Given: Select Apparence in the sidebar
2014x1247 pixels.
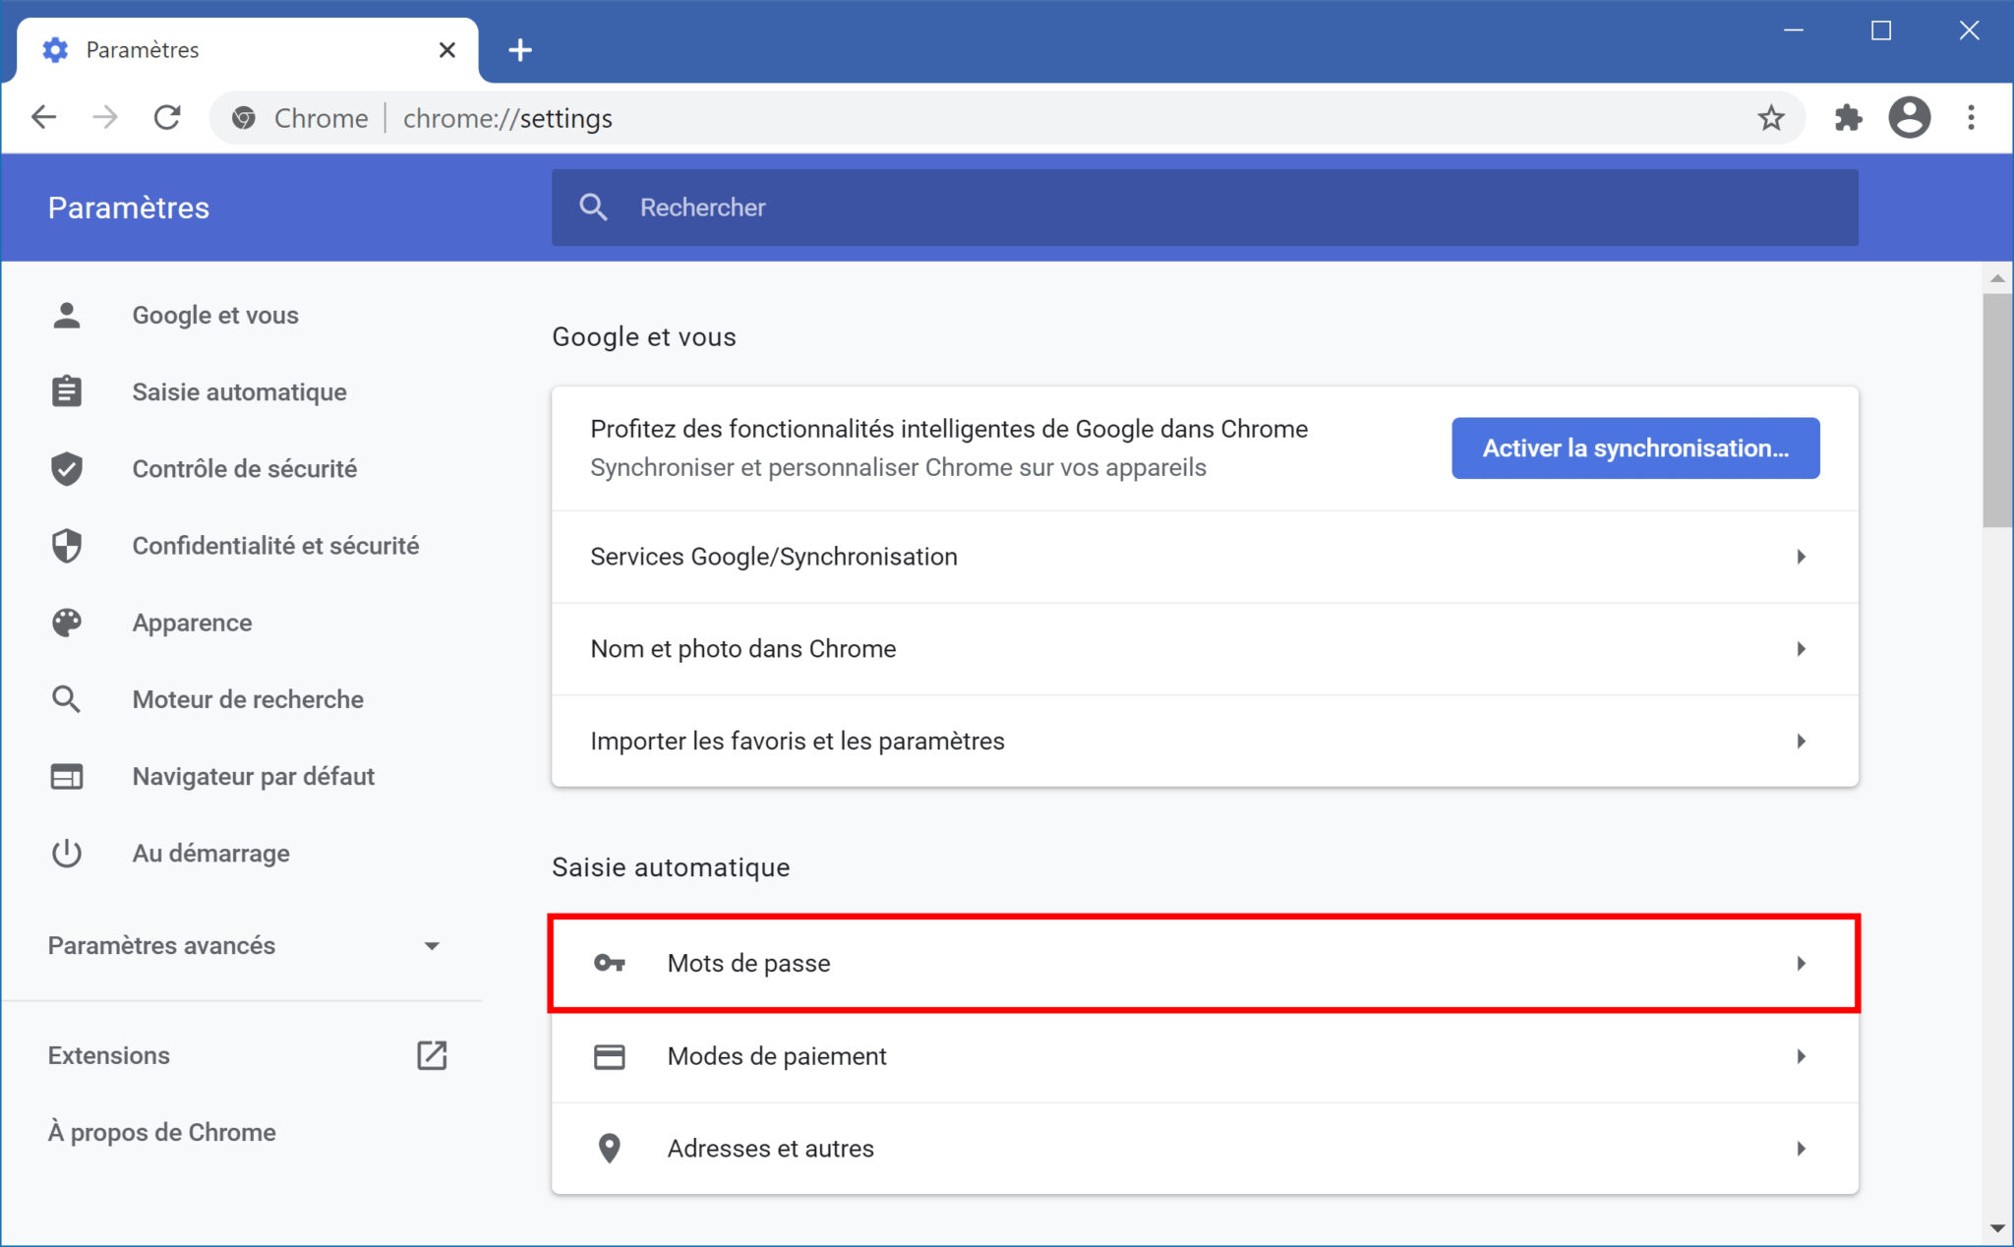Looking at the screenshot, I should (192, 623).
